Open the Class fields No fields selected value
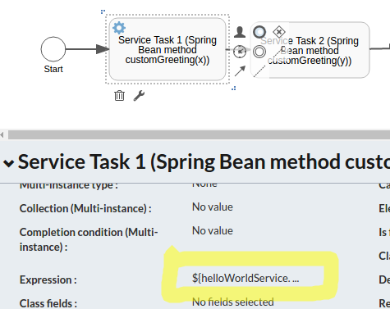Image resolution: width=390 pixels, height=309 pixels. click(x=233, y=302)
